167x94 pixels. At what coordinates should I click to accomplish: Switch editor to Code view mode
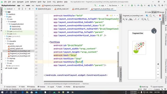(x=148, y=12)
